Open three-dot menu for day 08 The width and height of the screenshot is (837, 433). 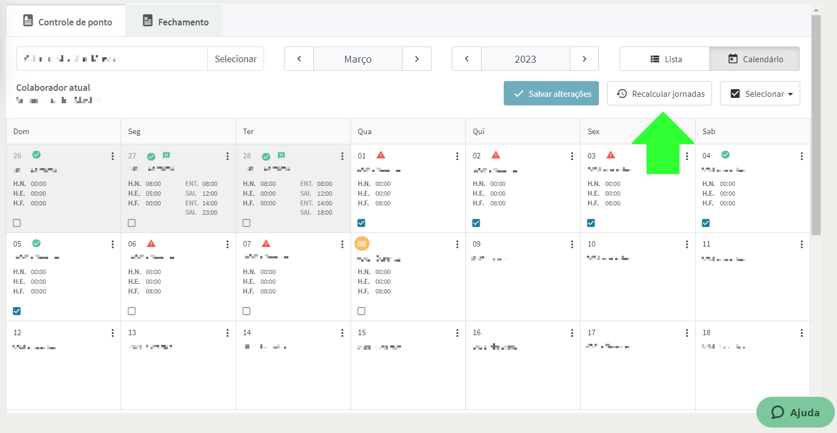coord(457,244)
